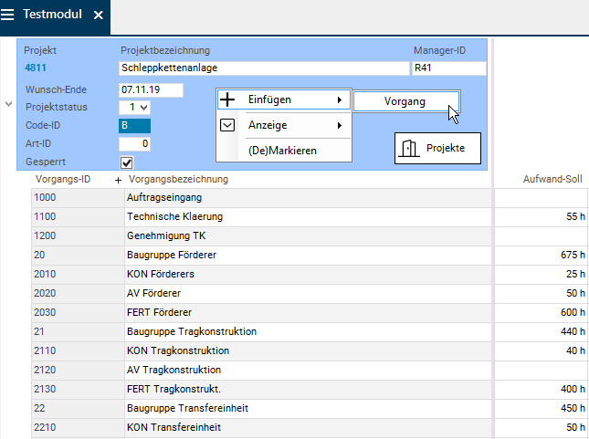
Task: Select the KON Transfereinheit cell
Action: 308,427
